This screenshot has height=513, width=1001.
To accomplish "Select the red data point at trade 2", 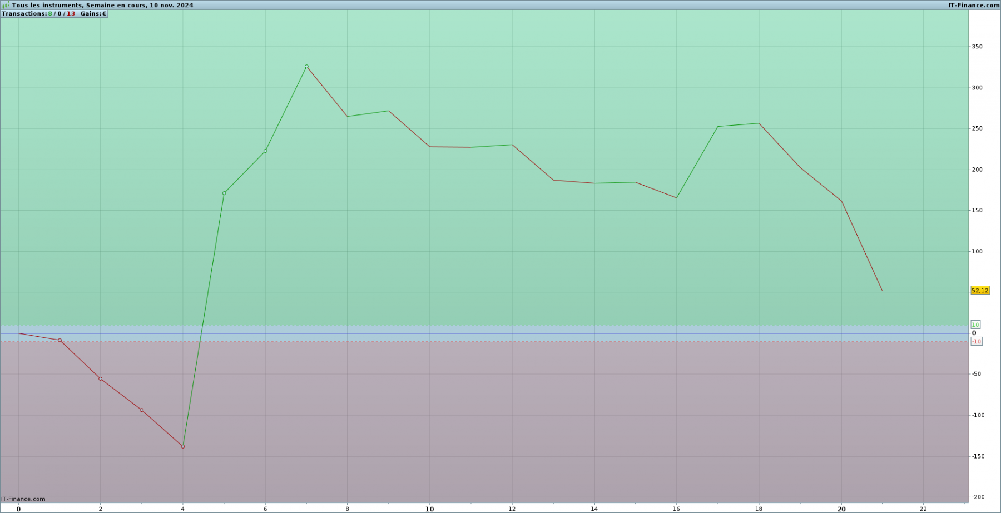I will click(x=101, y=379).
